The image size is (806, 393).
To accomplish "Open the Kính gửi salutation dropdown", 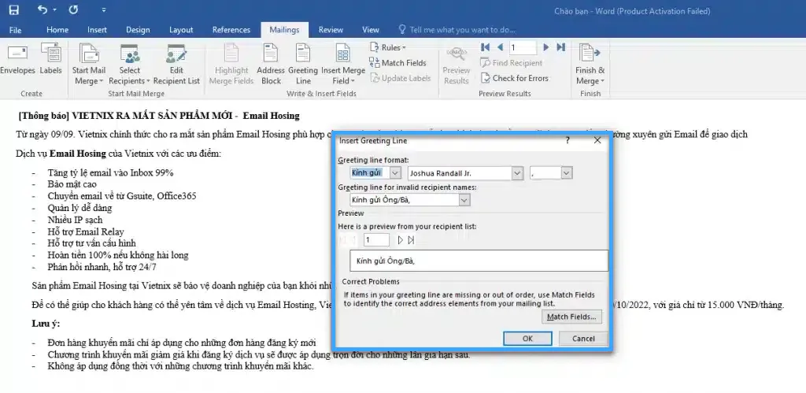I will (395, 173).
